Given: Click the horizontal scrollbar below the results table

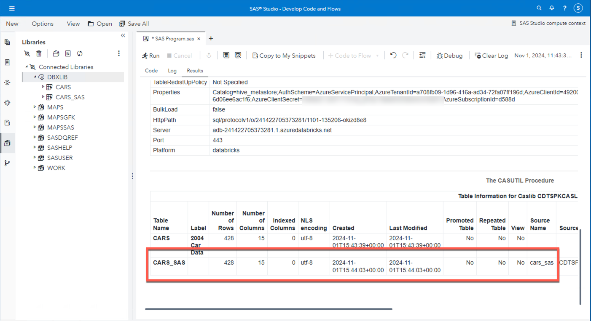Looking at the screenshot, I should 269,308.
